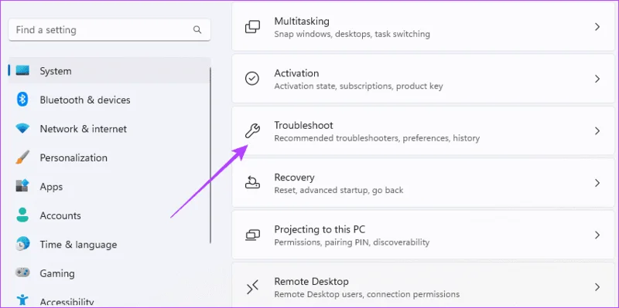Image resolution: width=619 pixels, height=308 pixels.
Task: Click the Recovery drive icon
Action: tap(252, 183)
